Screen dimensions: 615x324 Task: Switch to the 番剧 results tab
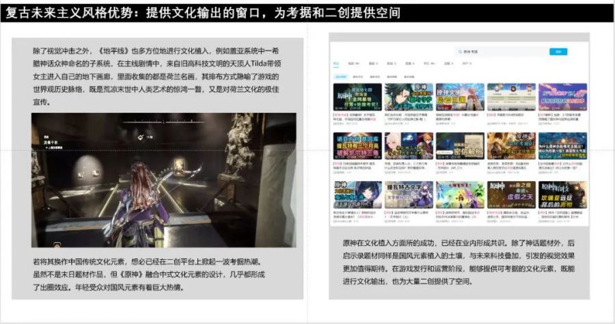click(373, 64)
